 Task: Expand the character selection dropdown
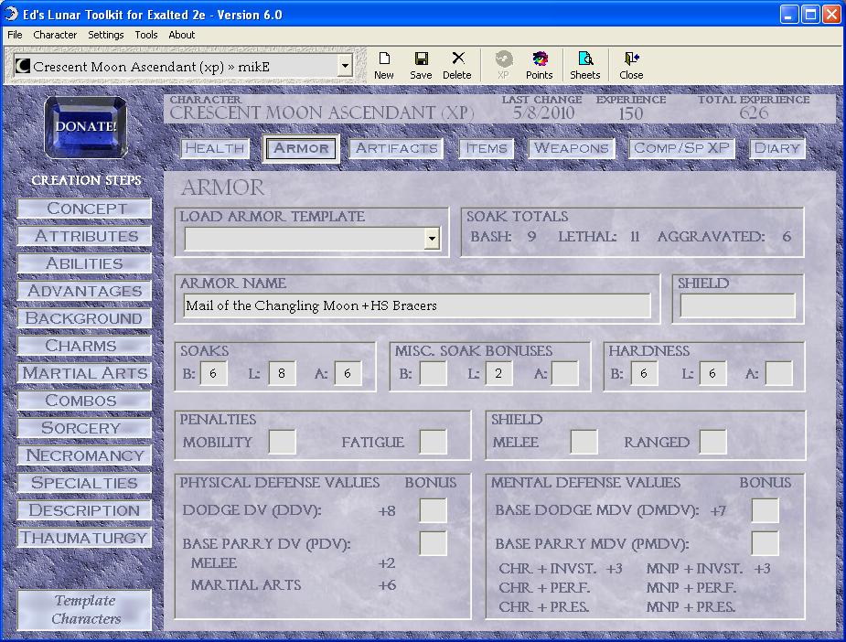(345, 67)
